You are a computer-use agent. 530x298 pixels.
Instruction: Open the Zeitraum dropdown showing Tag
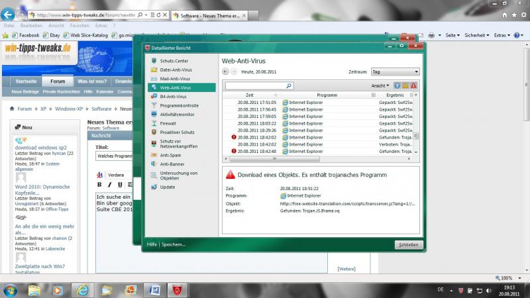click(394, 72)
